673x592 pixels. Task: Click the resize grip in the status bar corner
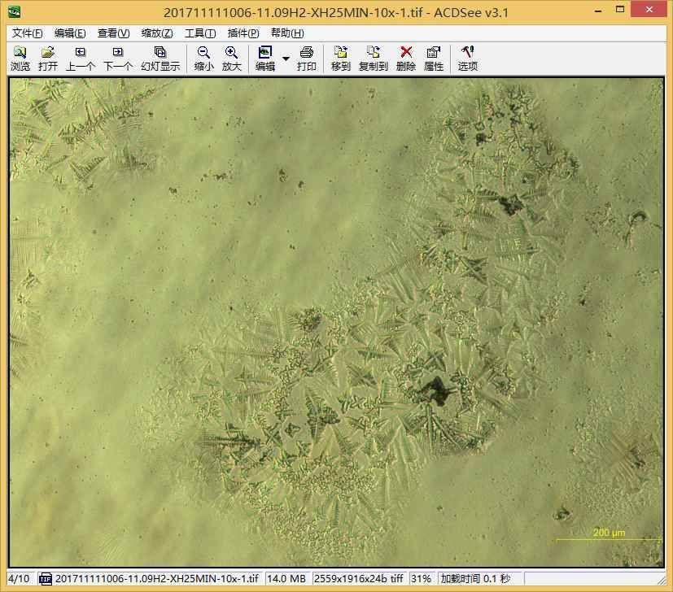662,580
